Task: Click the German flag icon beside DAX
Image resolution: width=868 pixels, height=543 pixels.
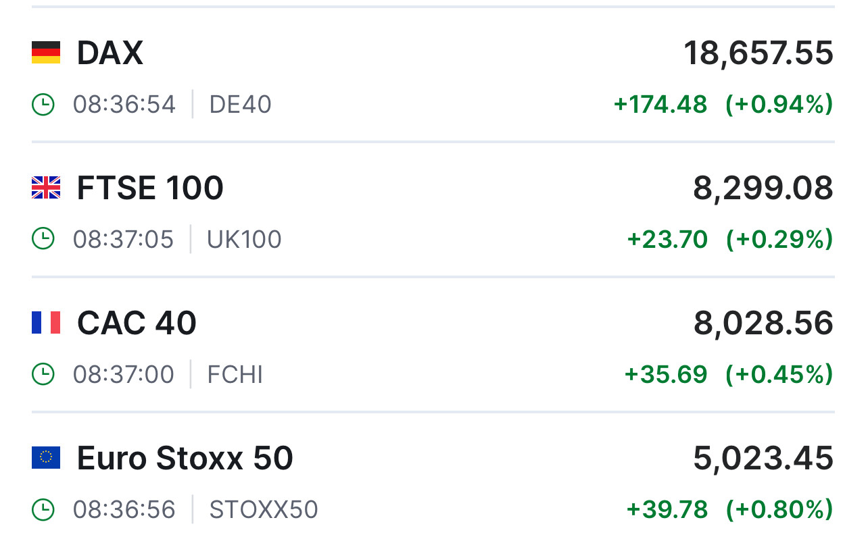Action: pos(46,53)
